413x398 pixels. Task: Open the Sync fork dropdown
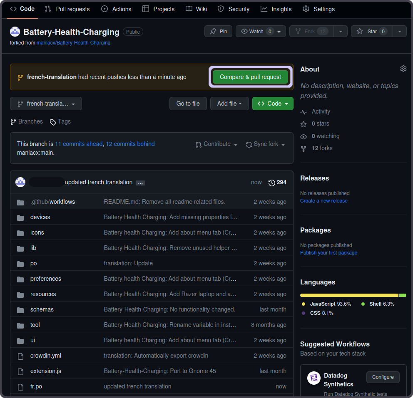tap(265, 144)
